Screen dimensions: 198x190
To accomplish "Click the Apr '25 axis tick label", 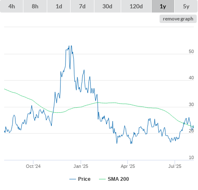I will click(x=128, y=166).
